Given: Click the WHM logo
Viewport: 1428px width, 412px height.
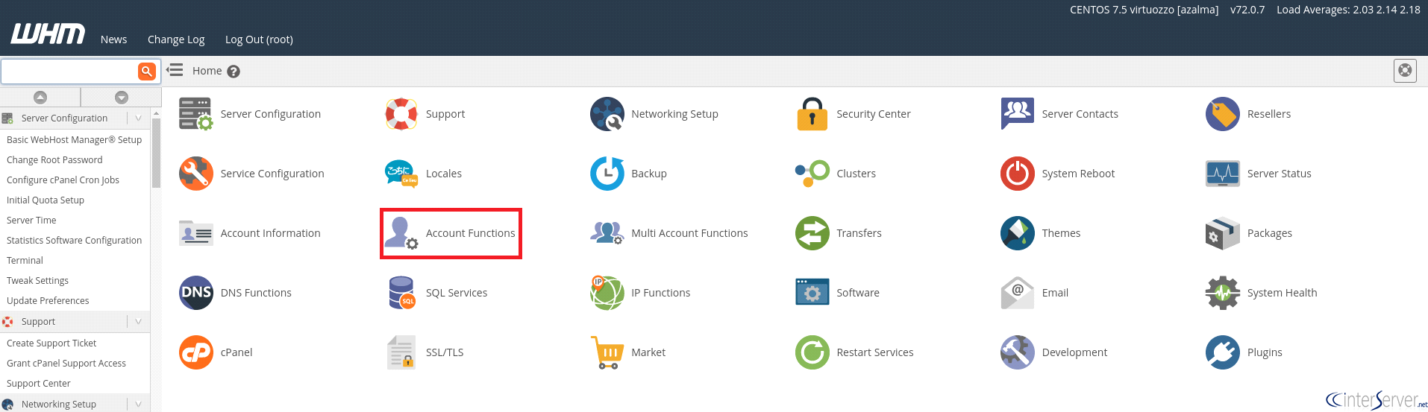Looking at the screenshot, I should (48, 34).
